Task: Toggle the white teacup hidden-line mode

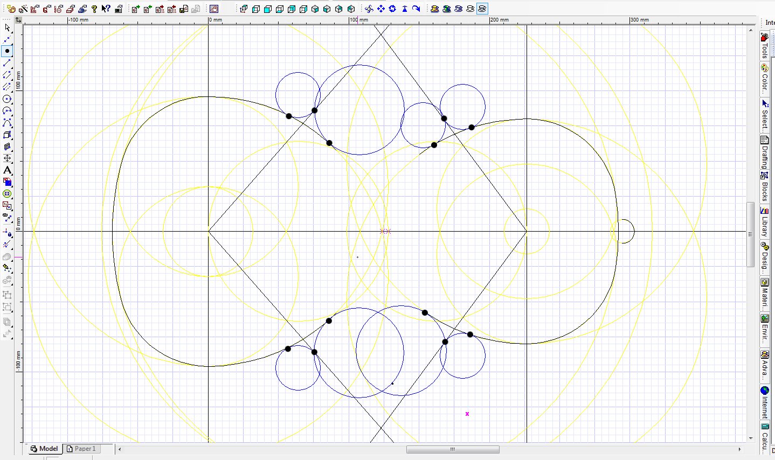Action: pyautogui.click(x=470, y=9)
